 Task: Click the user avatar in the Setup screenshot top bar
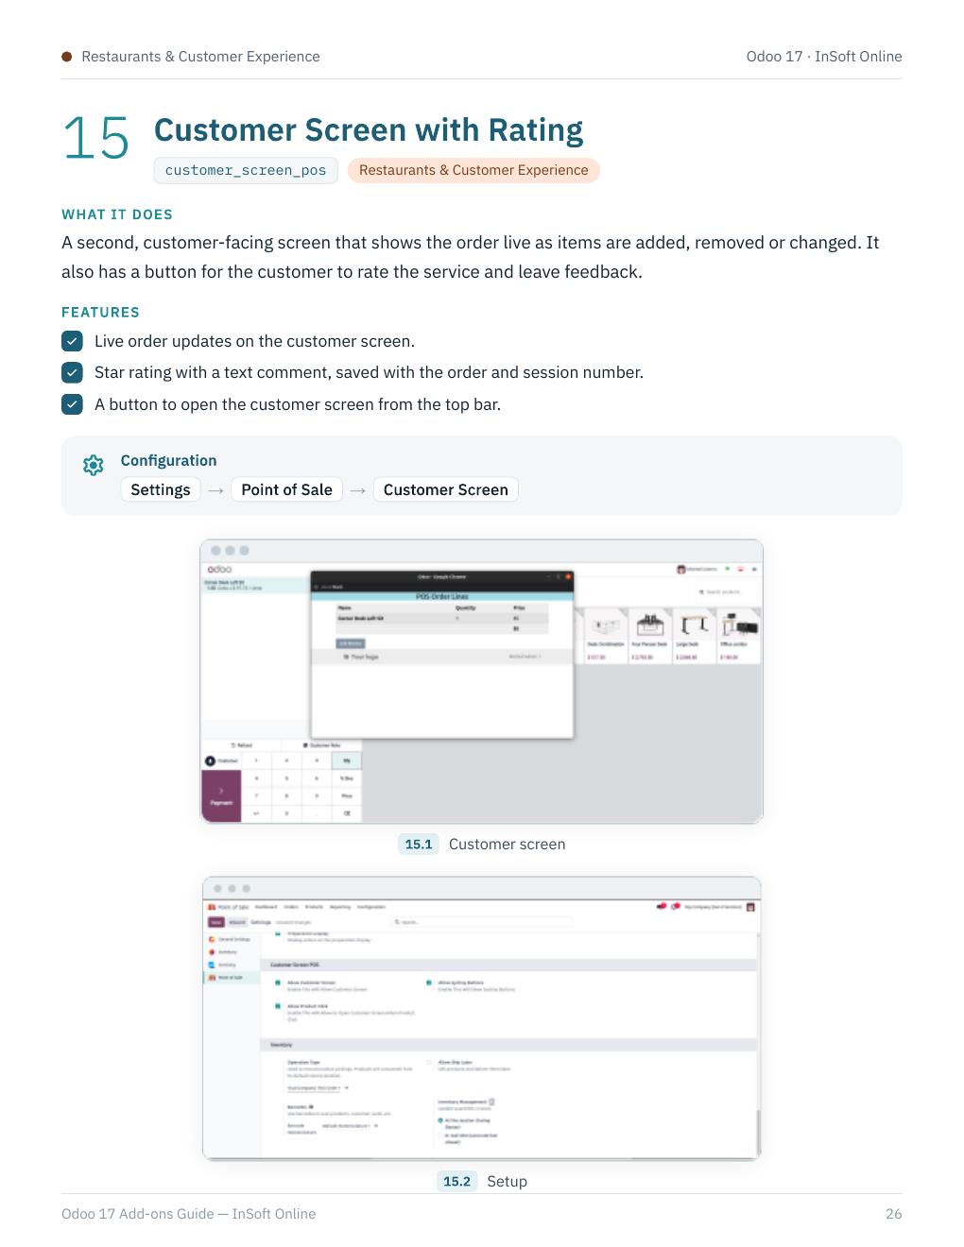tap(750, 907)
